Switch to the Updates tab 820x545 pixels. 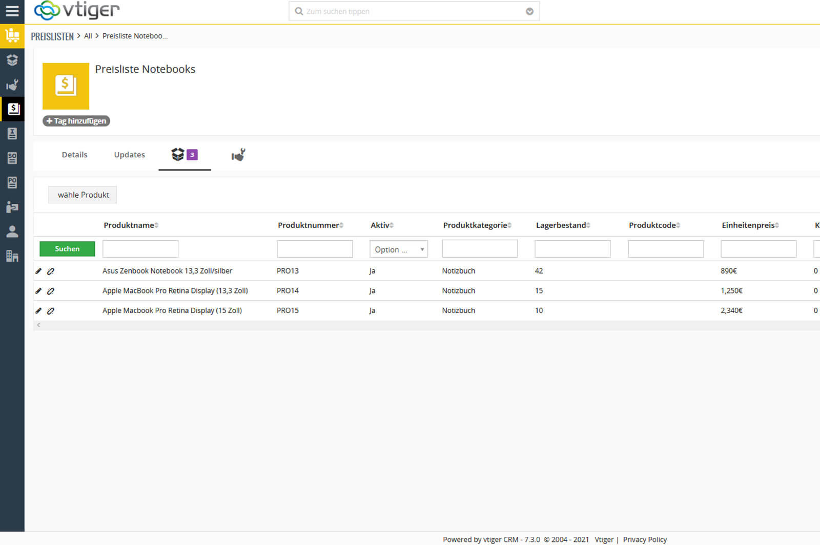click(129, 155)
